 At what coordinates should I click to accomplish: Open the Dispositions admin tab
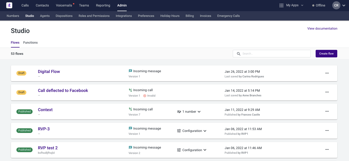(x=64, y=16)
